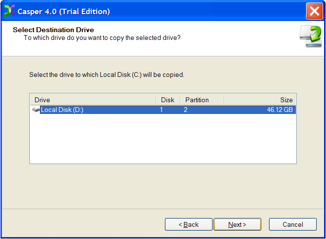This screenshot has height=239, width=326.
Task: Sort by the Disk column header
Action: (168, 100)
